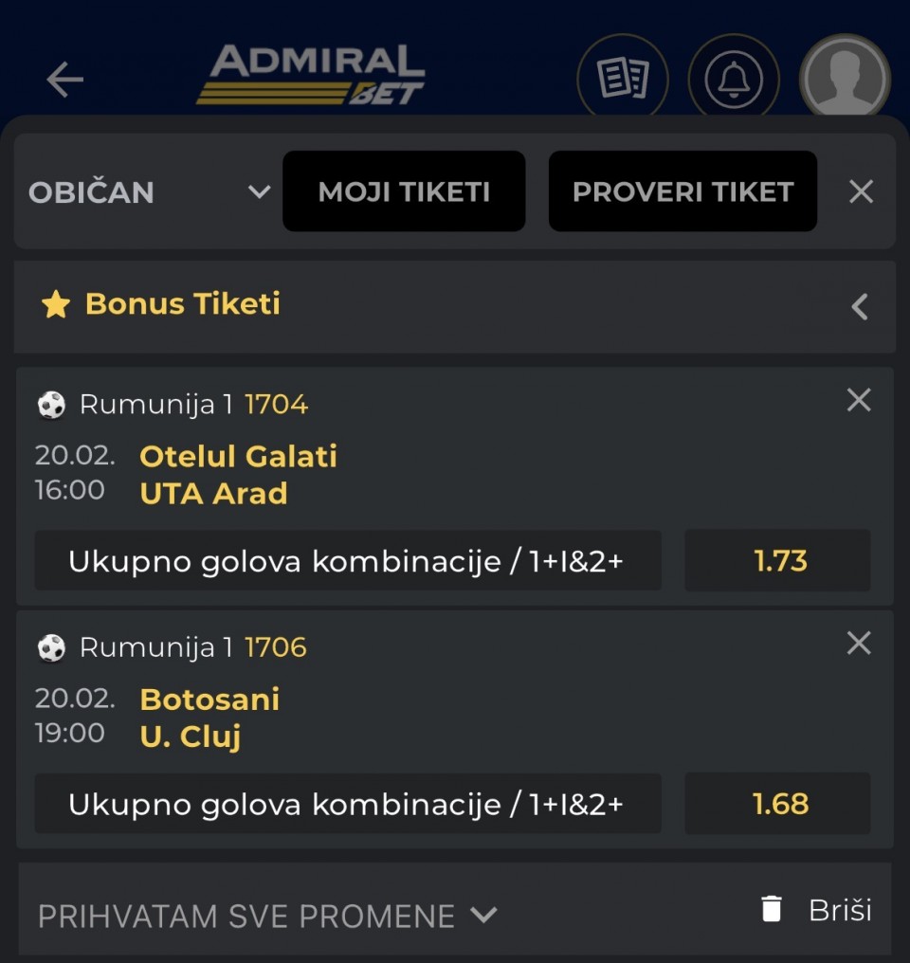Screen dimensions: 910x963
Task: Click the AdmiralBet logo
Action: (311, 74)
